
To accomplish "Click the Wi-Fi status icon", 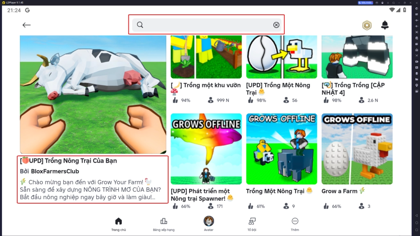I will 392,10.
